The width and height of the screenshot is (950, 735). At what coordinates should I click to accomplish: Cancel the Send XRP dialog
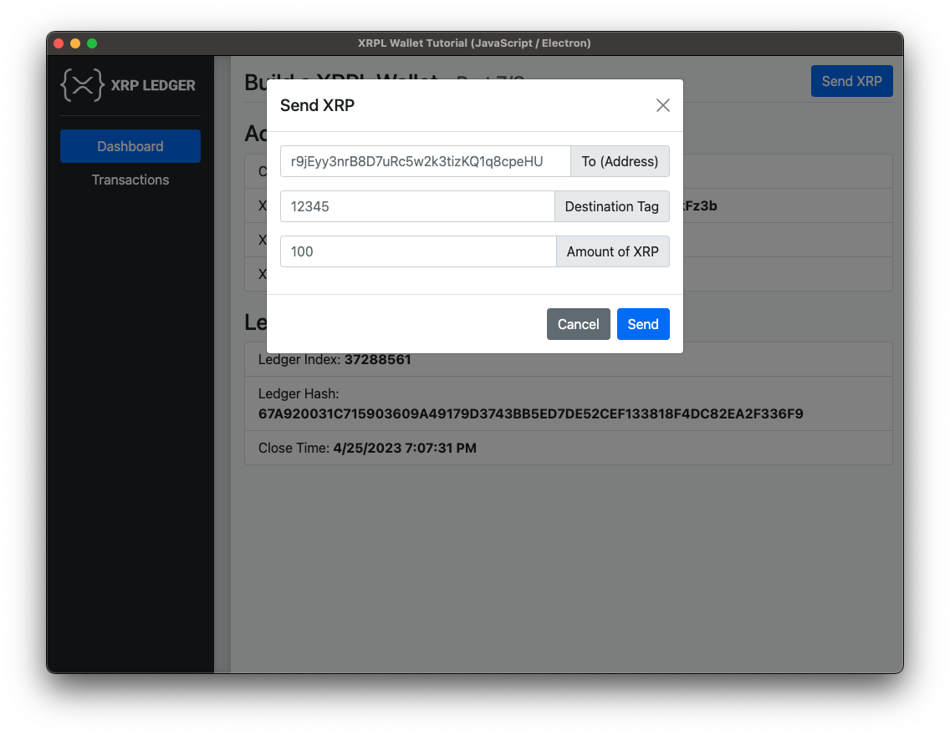click(578, 324)
